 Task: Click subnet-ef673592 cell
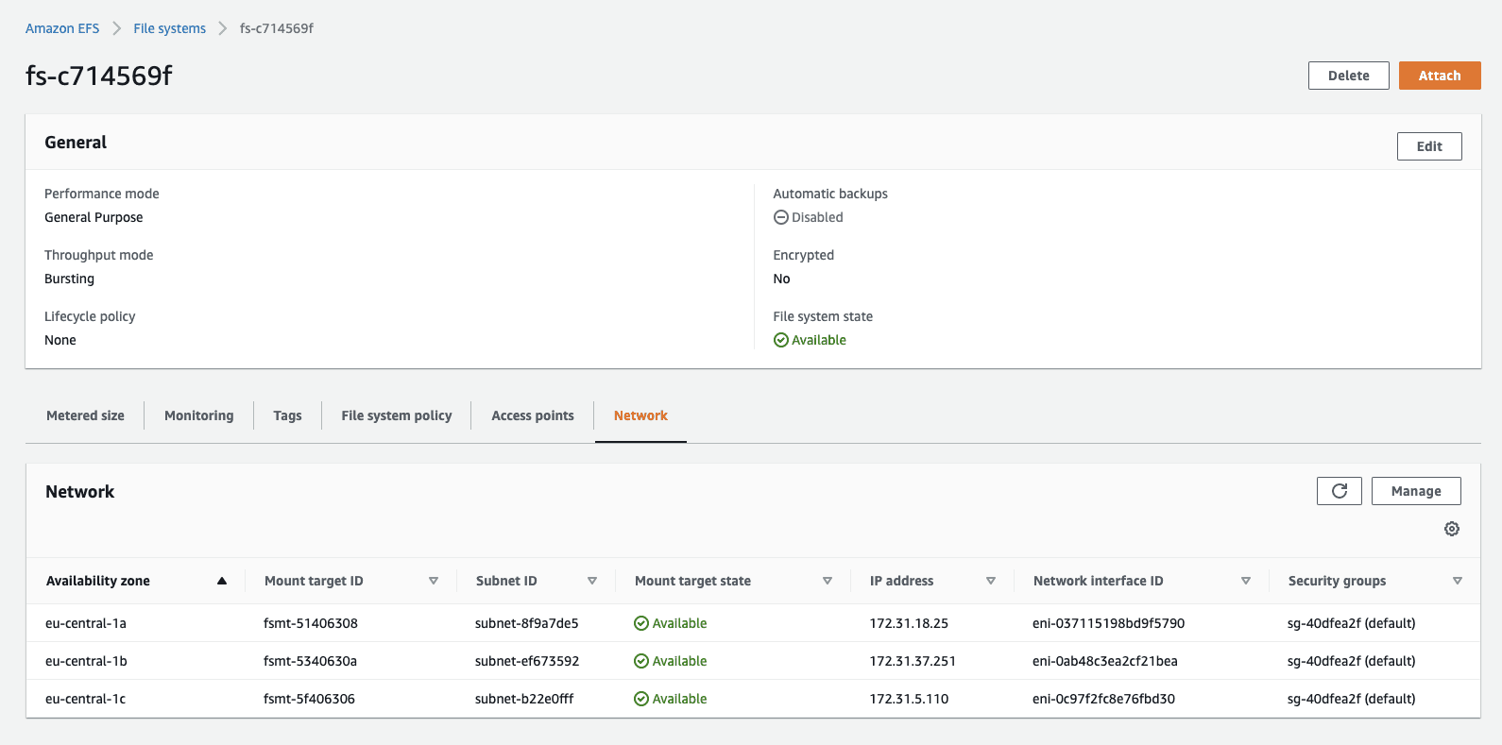[x=527, y=661]
